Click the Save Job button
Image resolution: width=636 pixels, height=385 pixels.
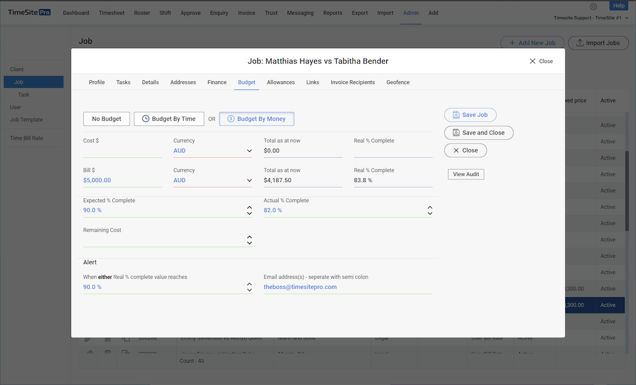pos(470,115)
